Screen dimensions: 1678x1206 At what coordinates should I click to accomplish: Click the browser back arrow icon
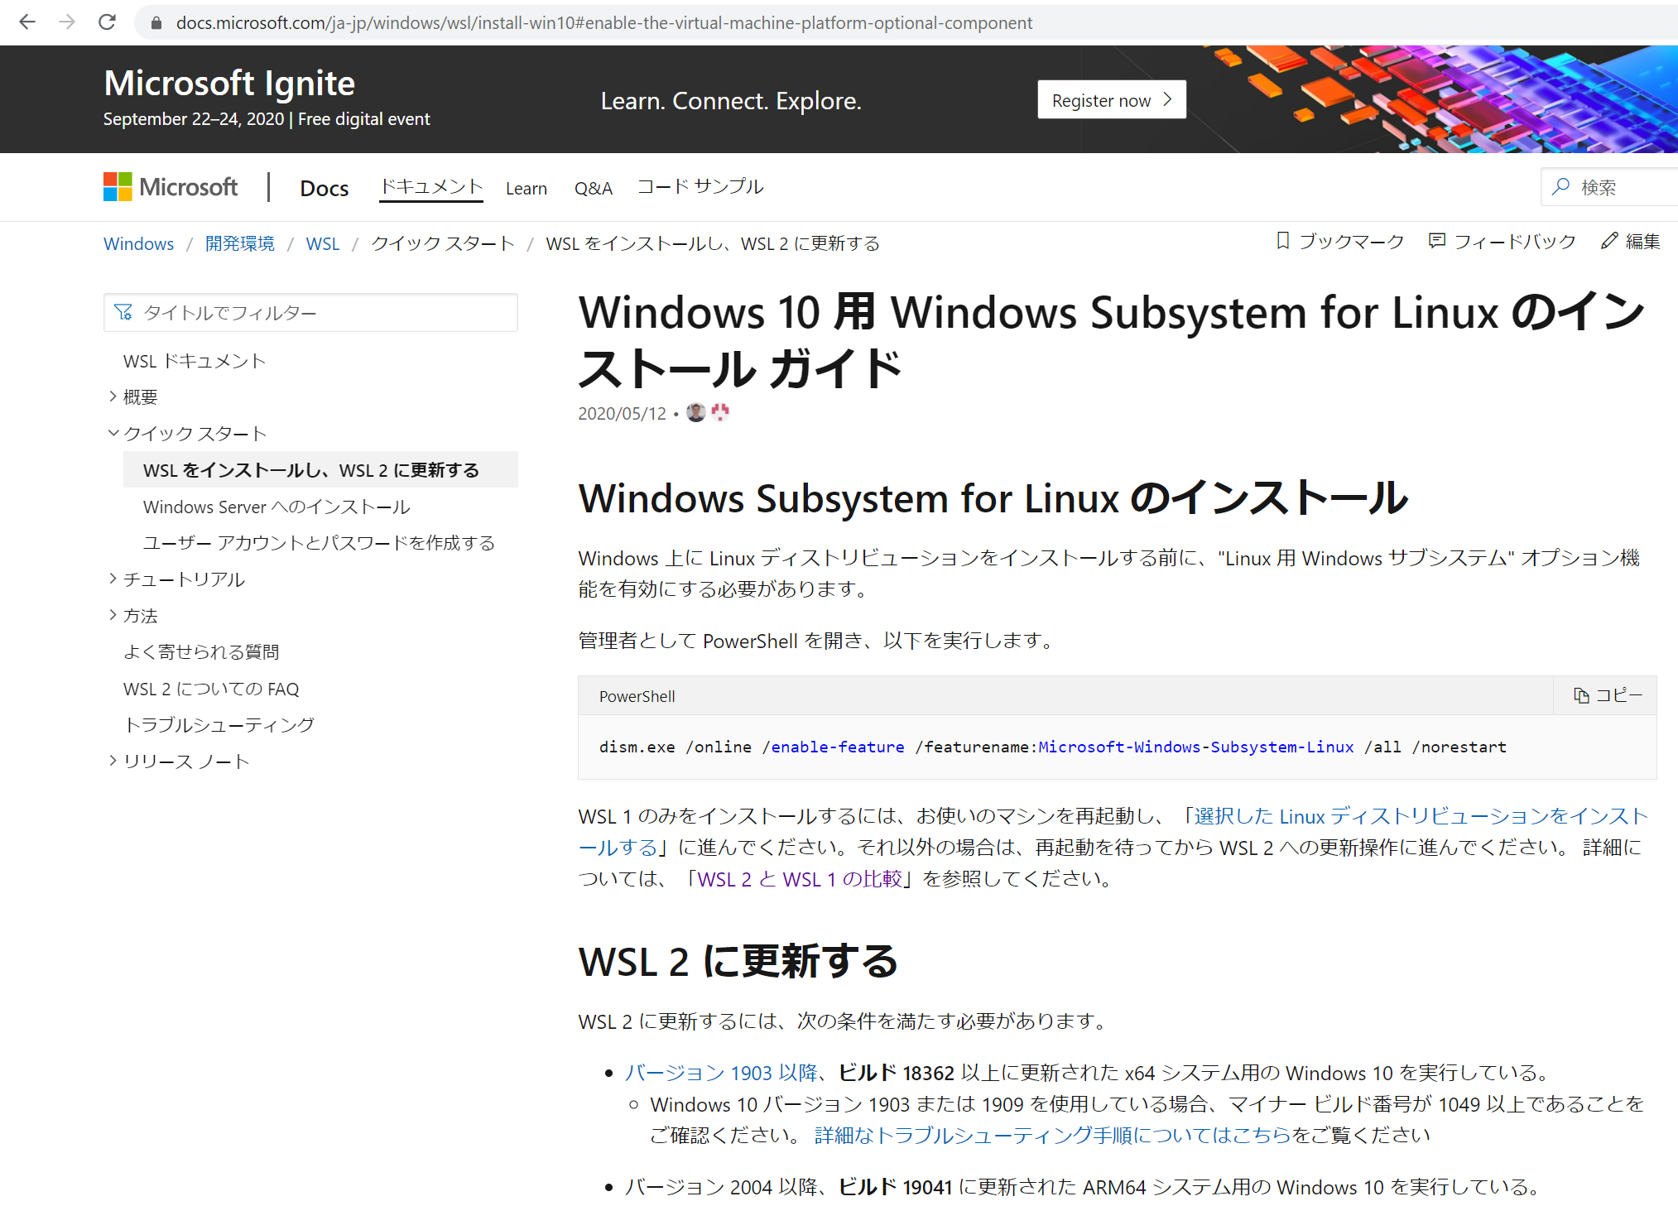click(x=27, y=22)
